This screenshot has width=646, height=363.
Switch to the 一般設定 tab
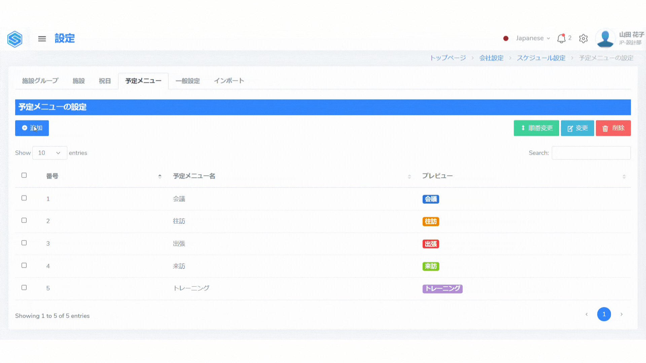click(188, 81)
